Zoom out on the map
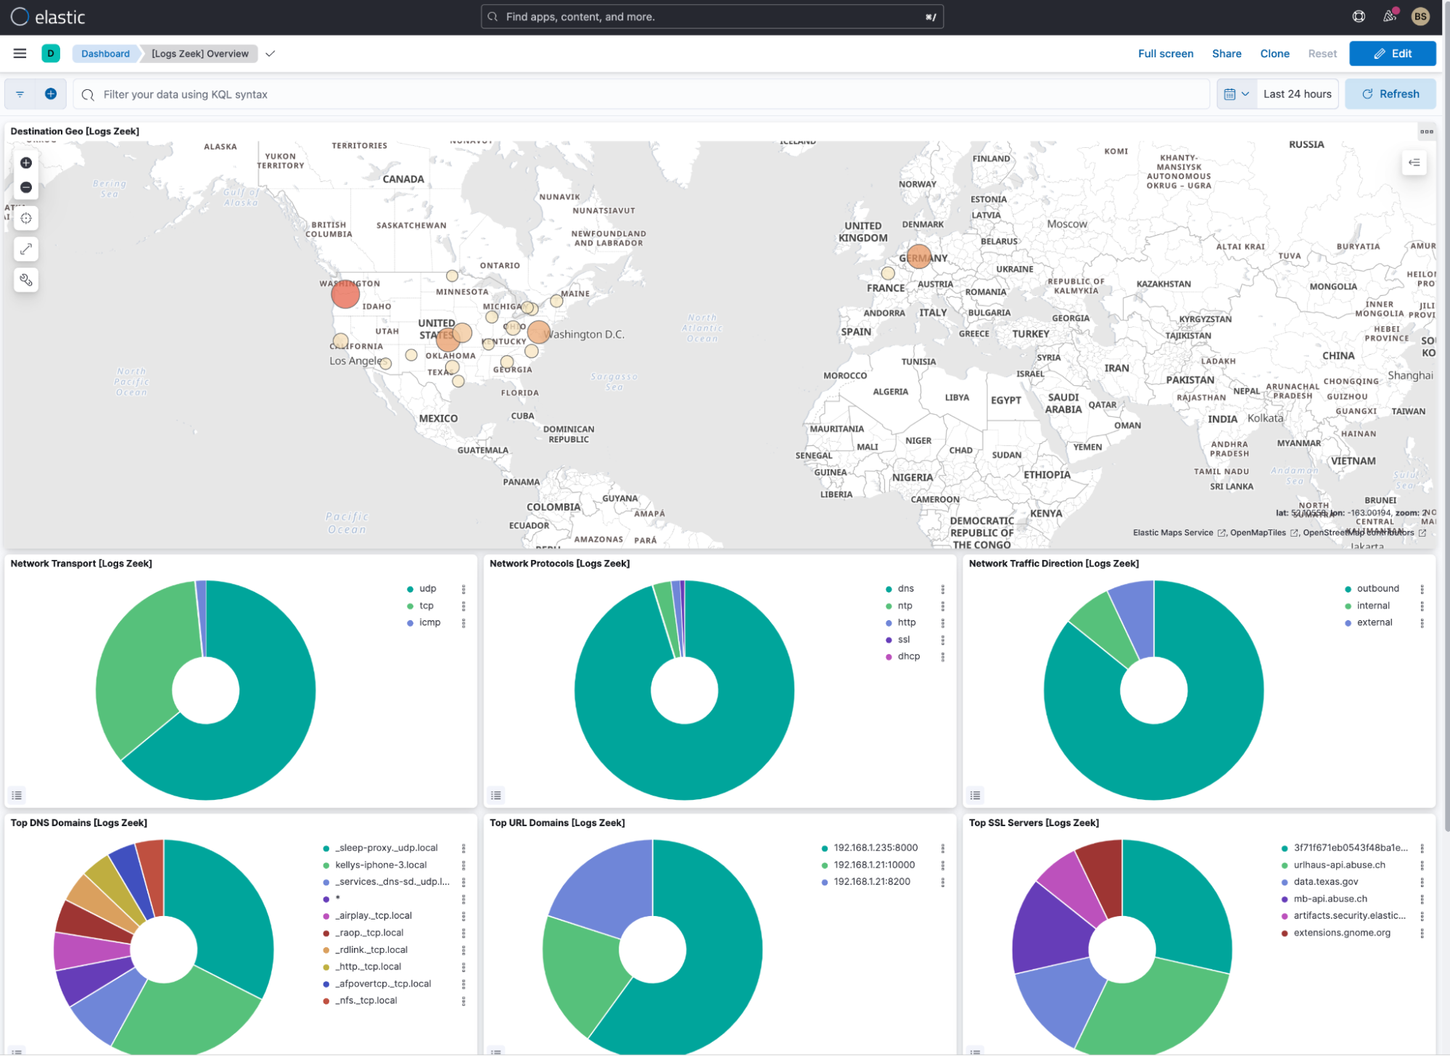This screenshot has width=1450, height=1056. (26, 187)
